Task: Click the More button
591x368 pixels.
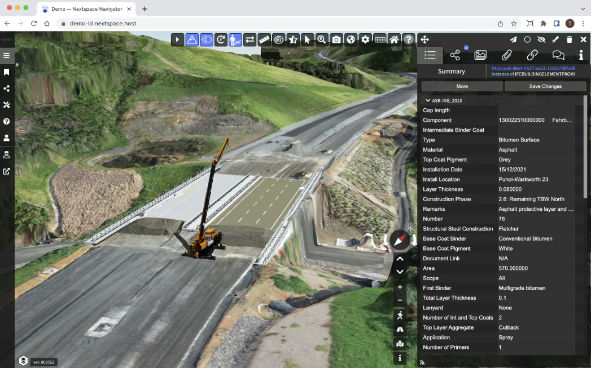Action: pos(462,86)
